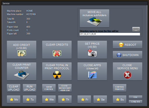Click 'Directory name to move the files' label

click(99, 31)
